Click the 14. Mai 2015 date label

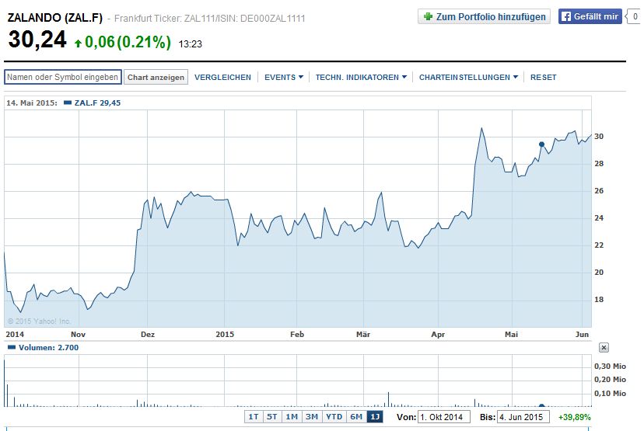pos(32,103)
